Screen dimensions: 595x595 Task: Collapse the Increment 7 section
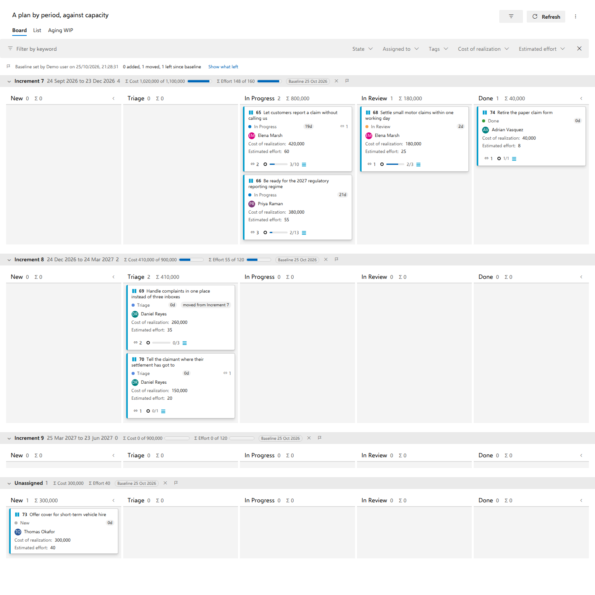point(9,81)
